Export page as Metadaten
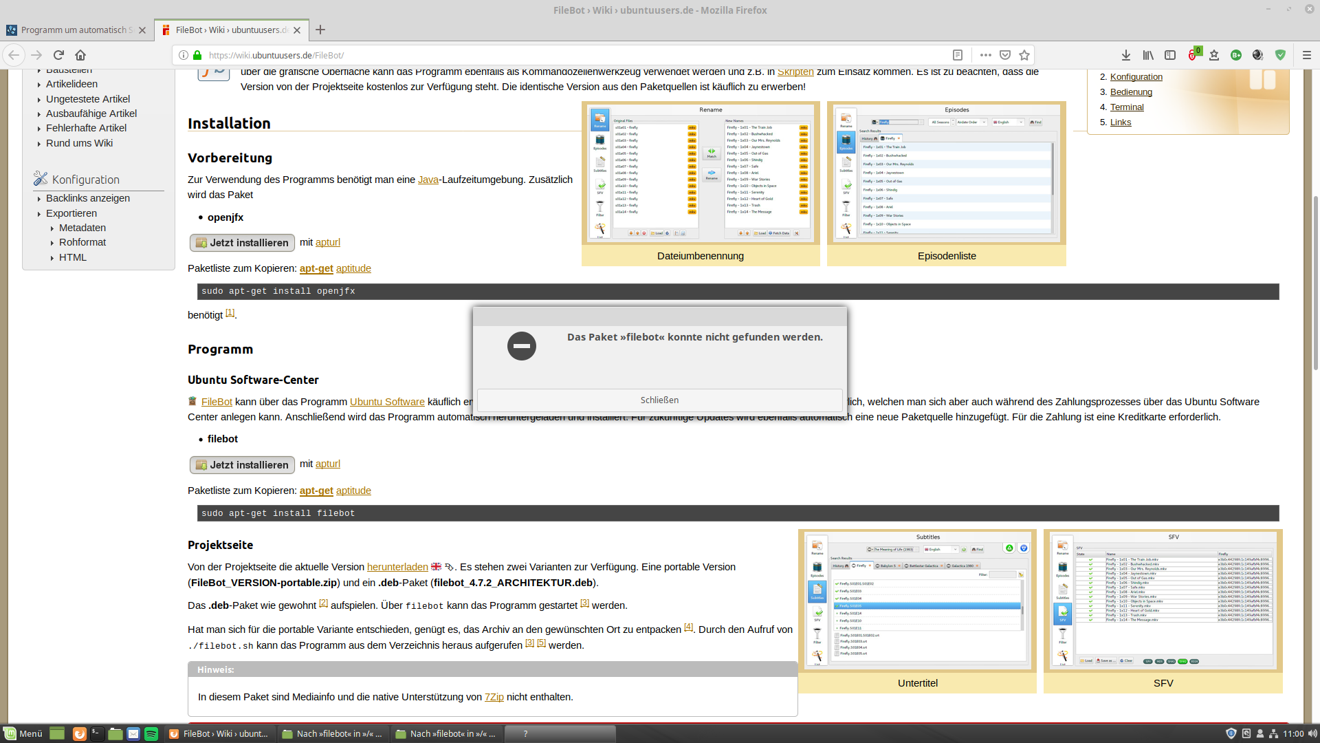The image size is (1320, 743). [x=82, y=228]
